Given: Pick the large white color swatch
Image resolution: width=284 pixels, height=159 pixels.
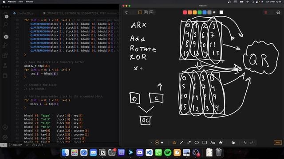Looking at the screenshot, I should (221, 12).
